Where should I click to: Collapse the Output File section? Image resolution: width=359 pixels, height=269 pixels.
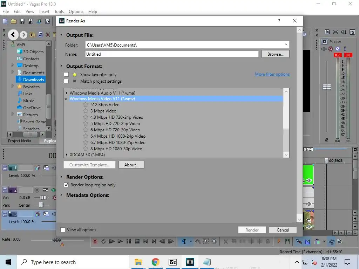[x=61, y=35]
